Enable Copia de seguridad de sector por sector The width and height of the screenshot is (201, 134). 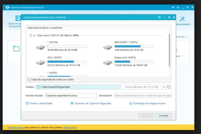pos(29,80)
